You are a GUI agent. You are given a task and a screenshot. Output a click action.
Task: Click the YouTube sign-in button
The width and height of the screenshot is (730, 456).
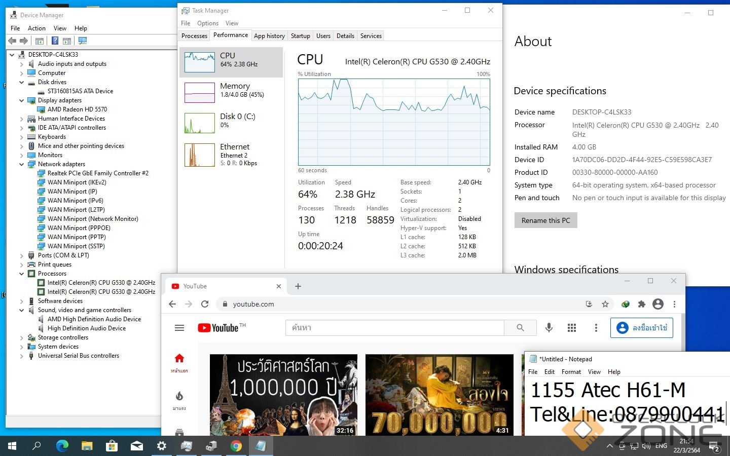[642, 328]
